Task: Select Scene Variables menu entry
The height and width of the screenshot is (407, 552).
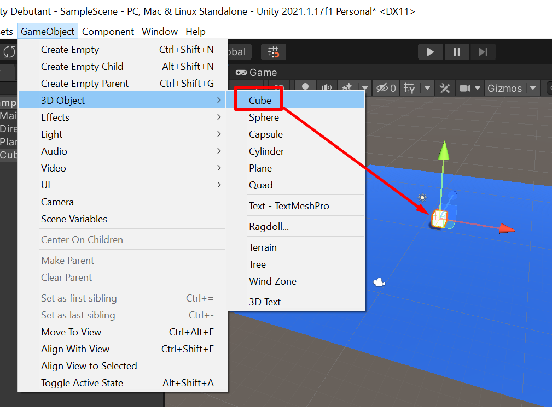Action: 121,219
